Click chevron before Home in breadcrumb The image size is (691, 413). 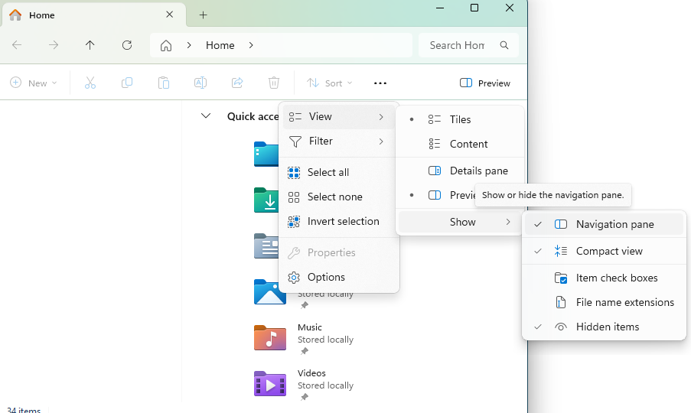pyautogui.click(x=189, y=45)
